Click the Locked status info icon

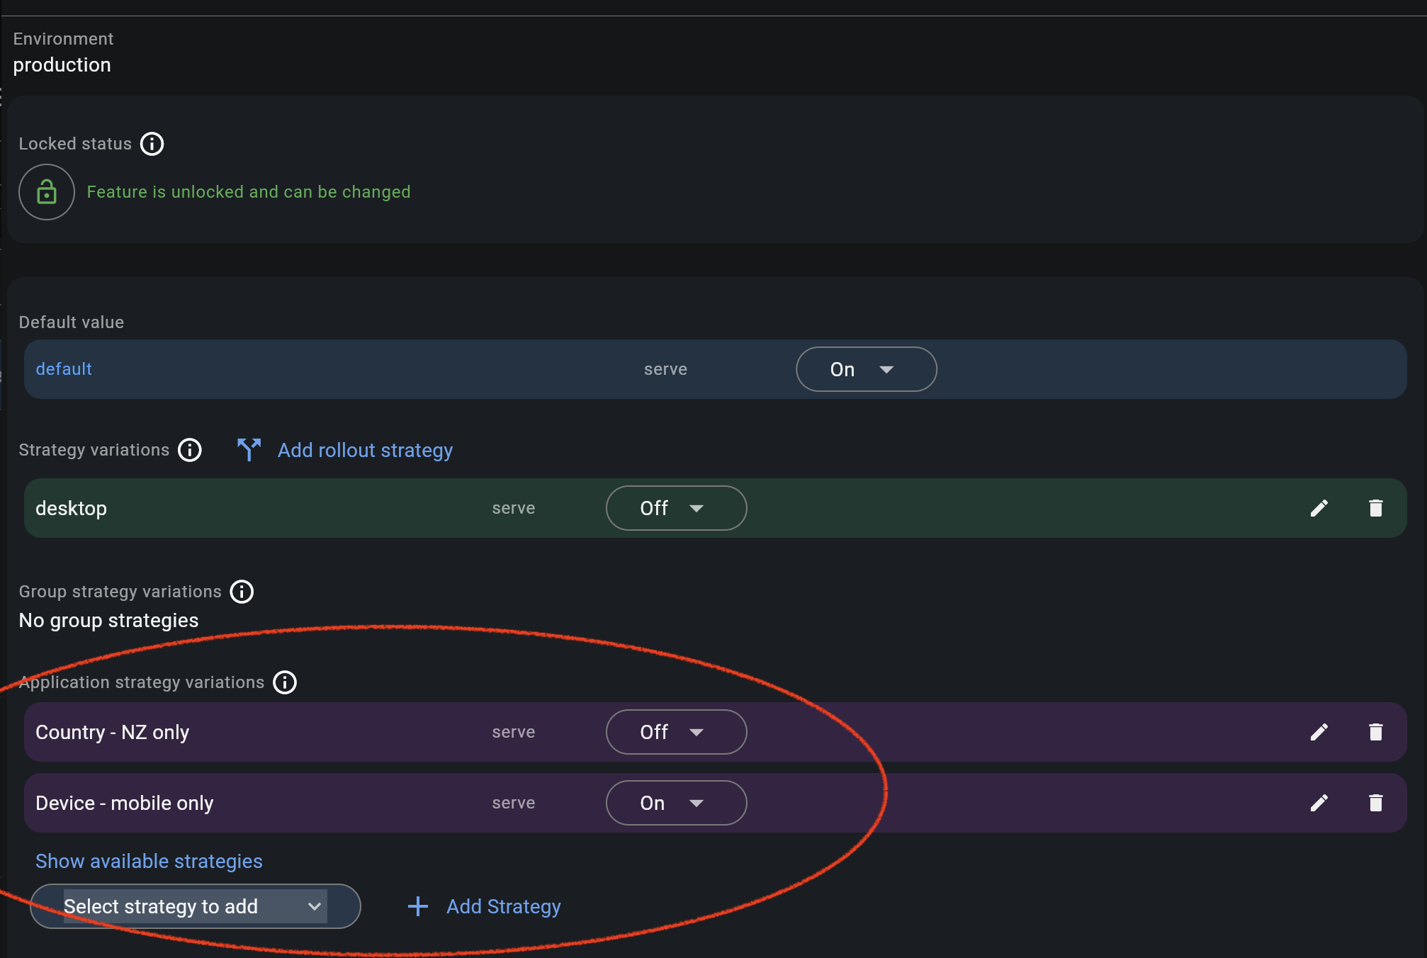(152, 144)
